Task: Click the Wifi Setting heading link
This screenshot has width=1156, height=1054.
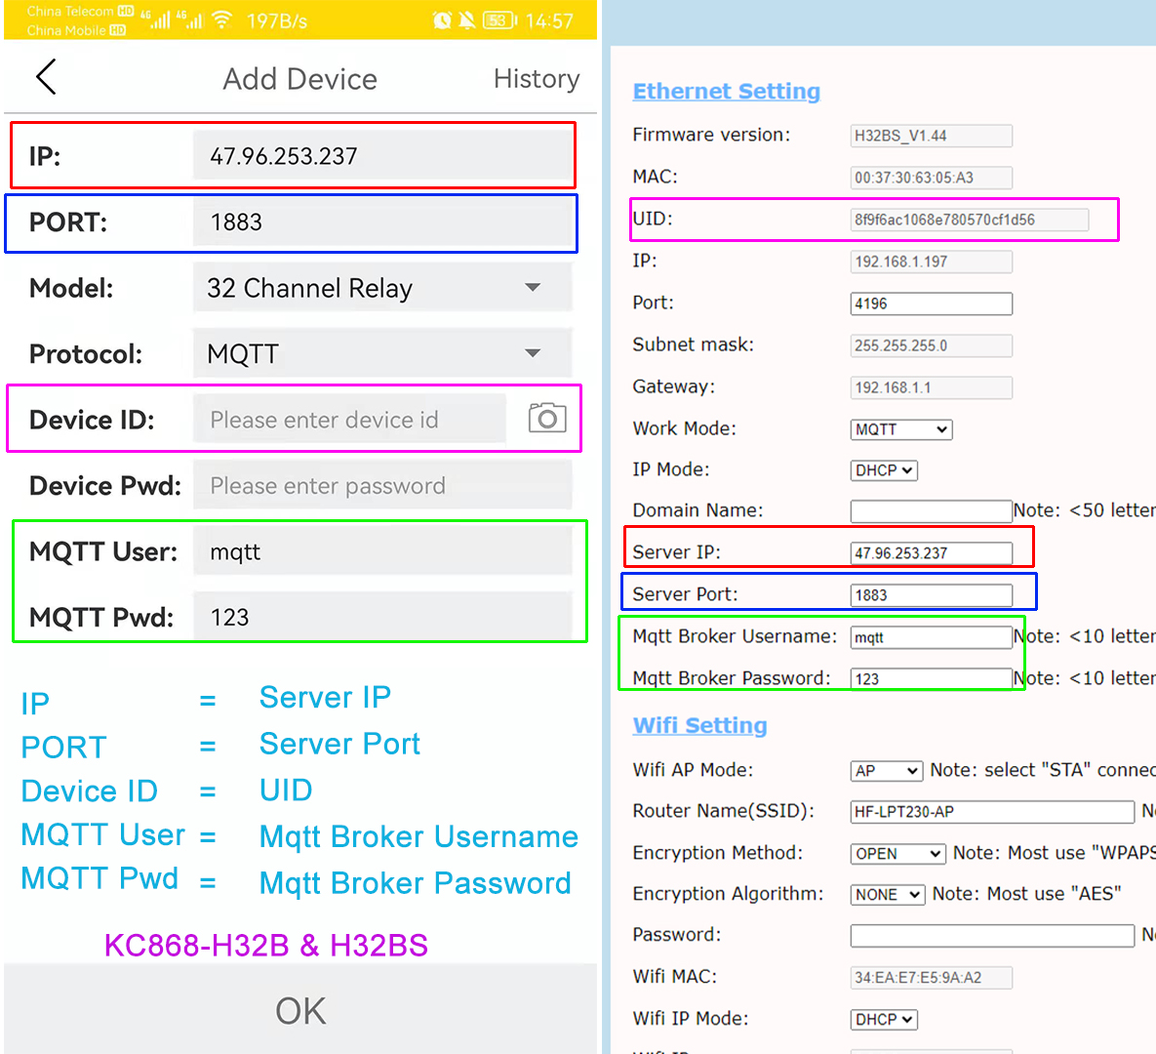Action: 699,725
